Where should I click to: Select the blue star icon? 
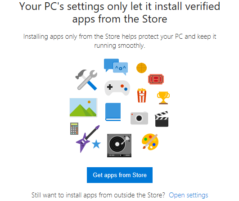tap(96, 144)
